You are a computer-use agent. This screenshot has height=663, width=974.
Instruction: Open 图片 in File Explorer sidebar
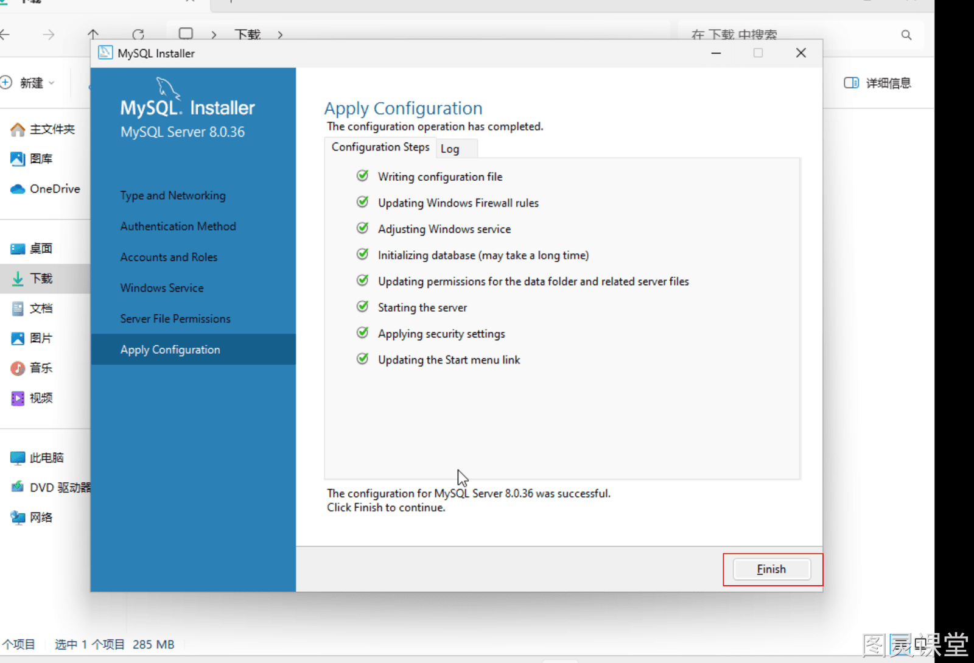pos(32,338)
